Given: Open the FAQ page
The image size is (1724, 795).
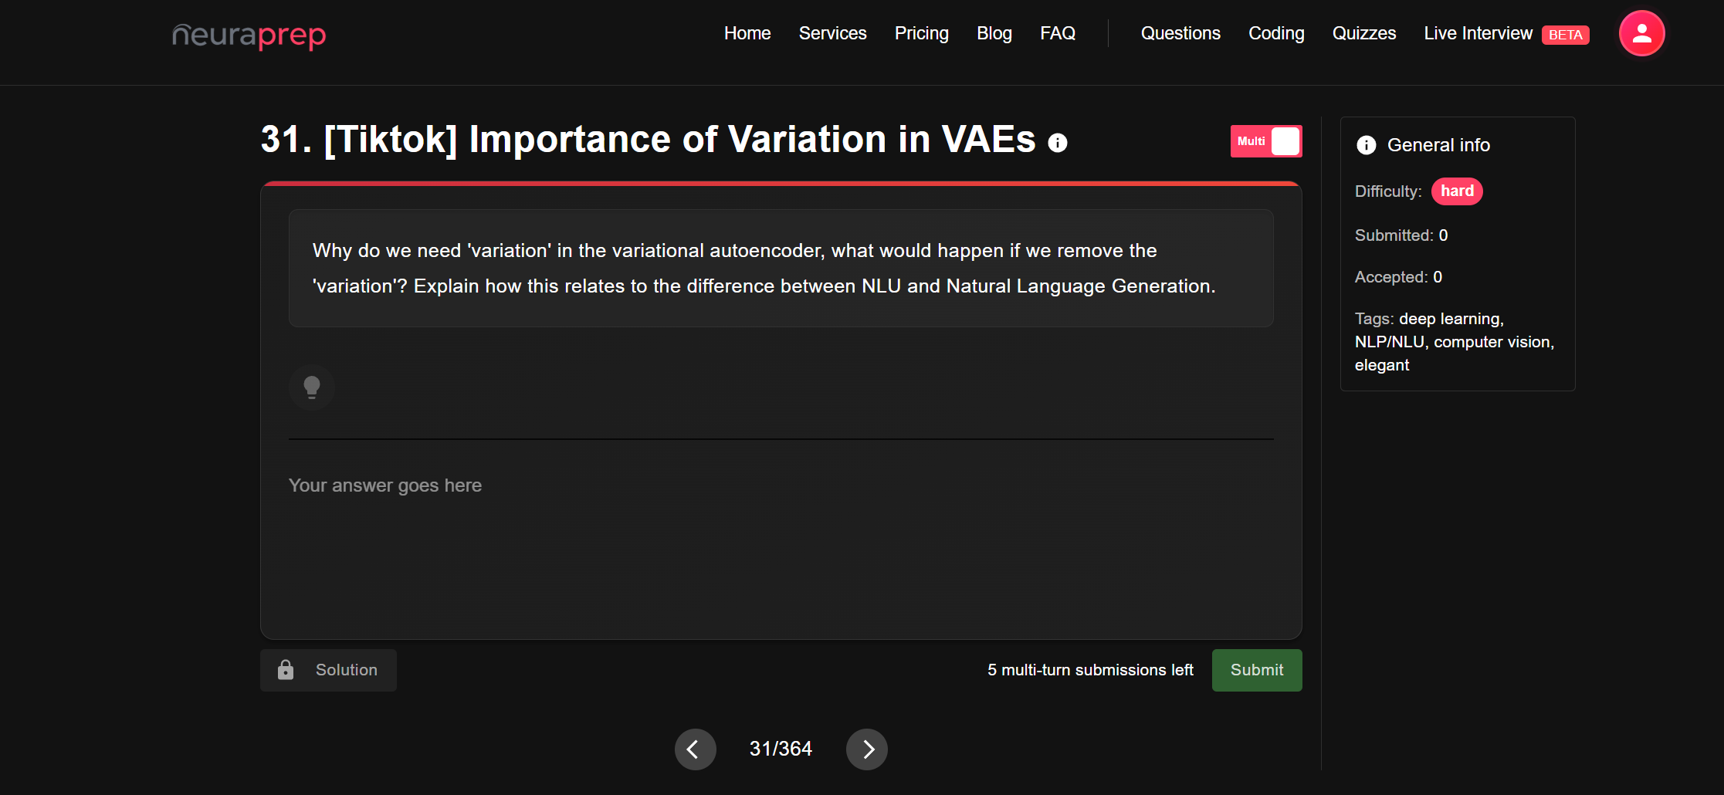Looking at the screenshot, I should (x=1057, y=33).
